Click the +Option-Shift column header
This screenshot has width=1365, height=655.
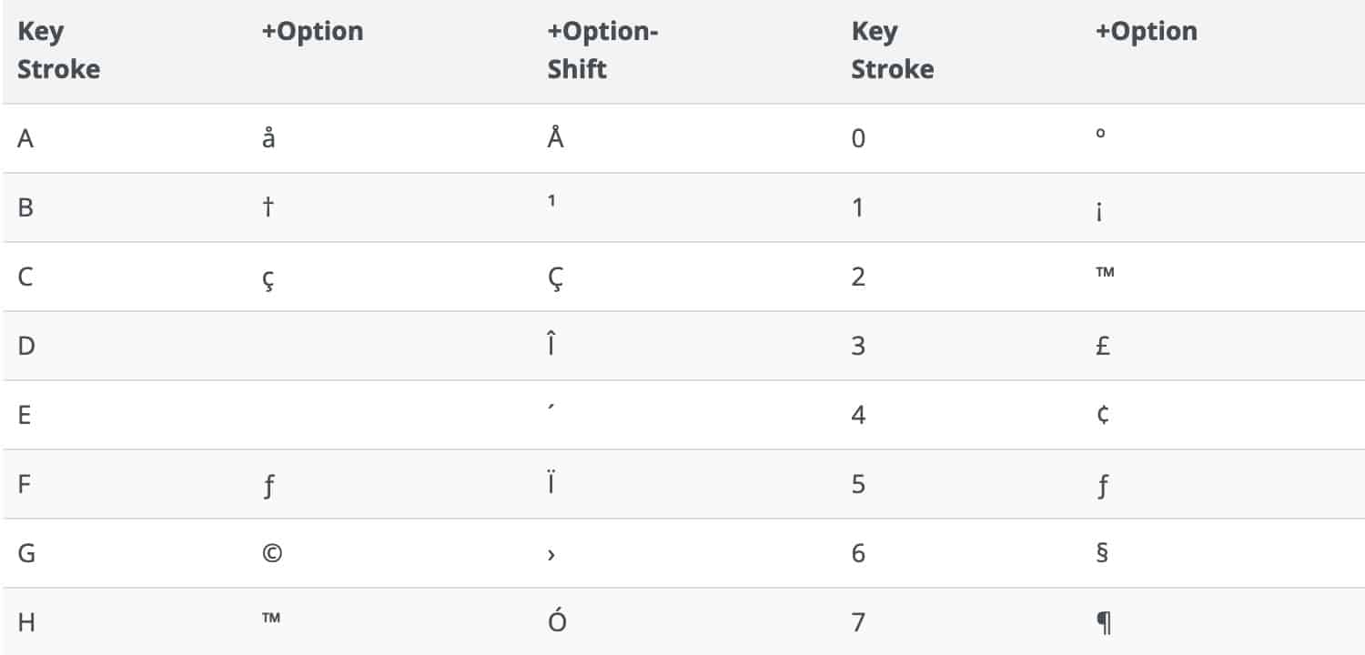pyautogui.click(x=602, y=50)
